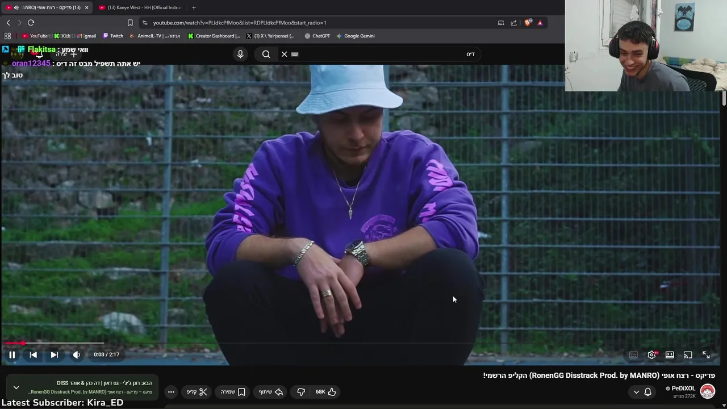Expand the mix playlist panel chevron
The image size is (727, 409).
(x=16, y=387)
